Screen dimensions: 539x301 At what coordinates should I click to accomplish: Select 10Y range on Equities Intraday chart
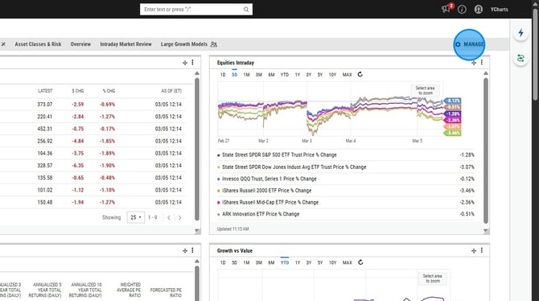pyautogui.click(x=332, y=75)
